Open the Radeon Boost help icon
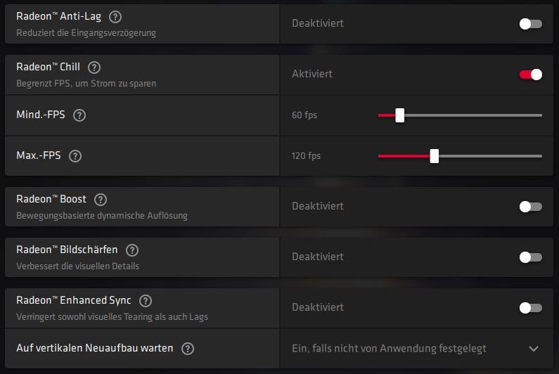Screen dimensions: 559x374 pos(101,200)
